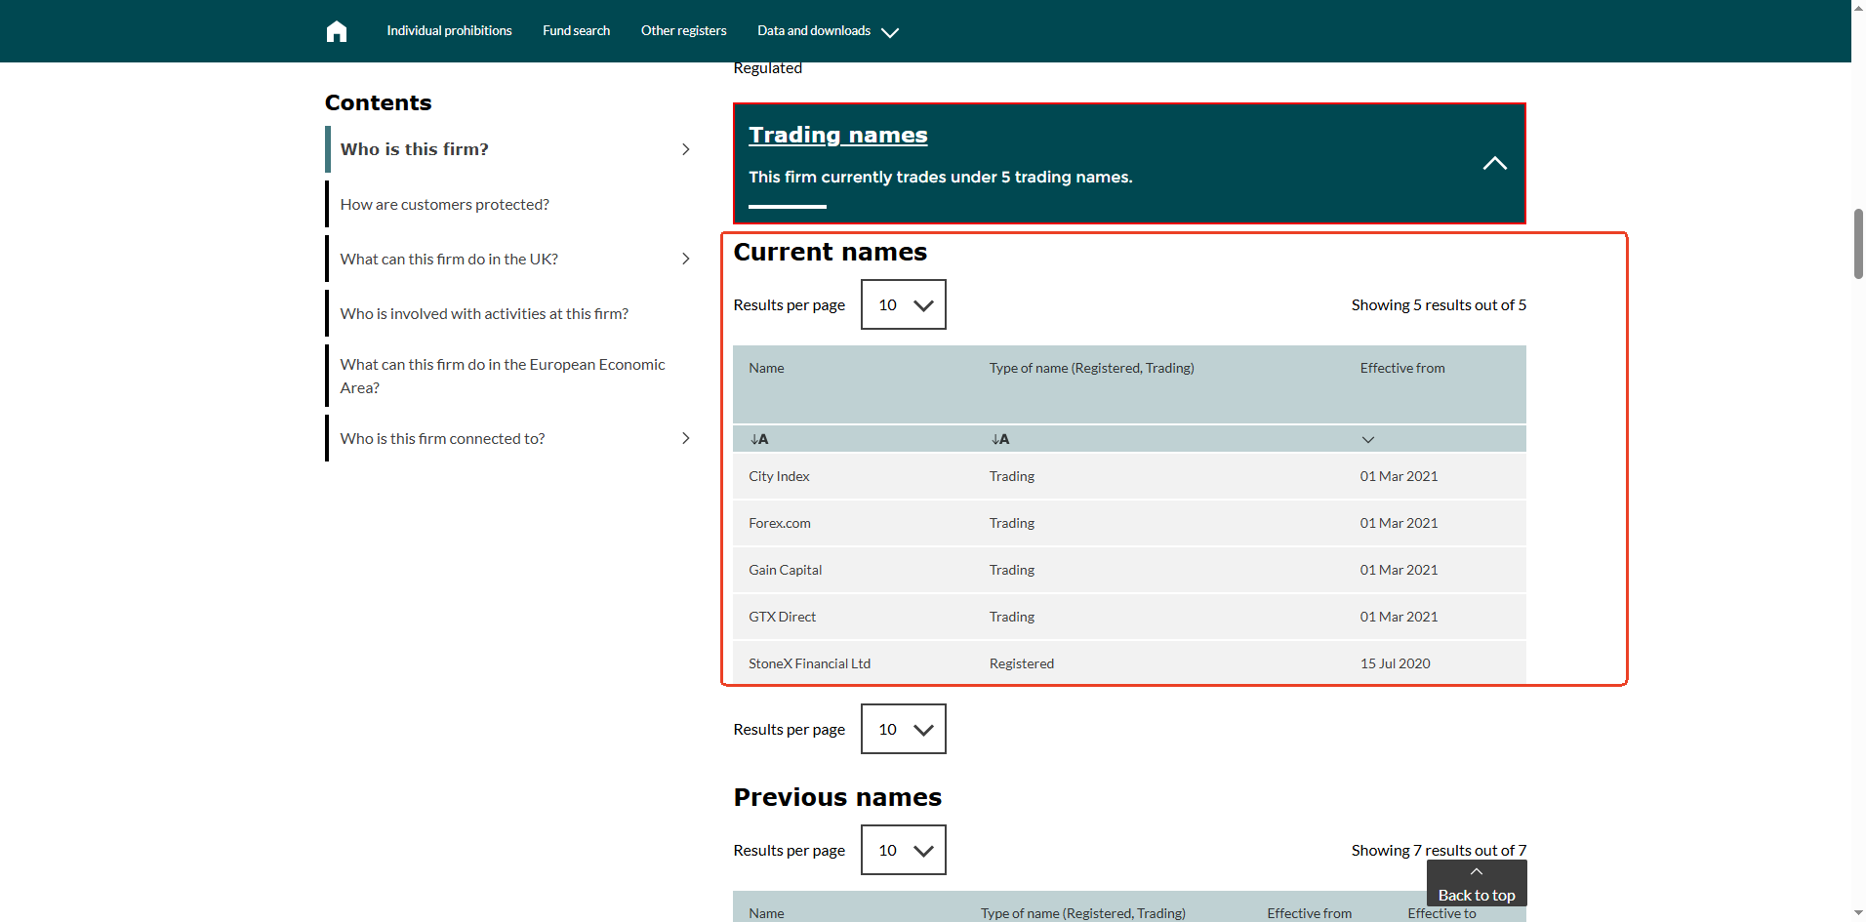Open Data and downloads dropdown menu
The image size is (1866, 922).
(x=827, y=31)
